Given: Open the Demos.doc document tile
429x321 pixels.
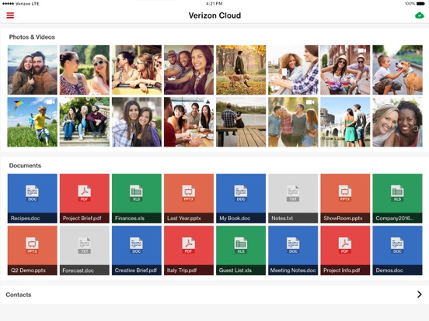Looking at the screenshot, I should 397,250.
